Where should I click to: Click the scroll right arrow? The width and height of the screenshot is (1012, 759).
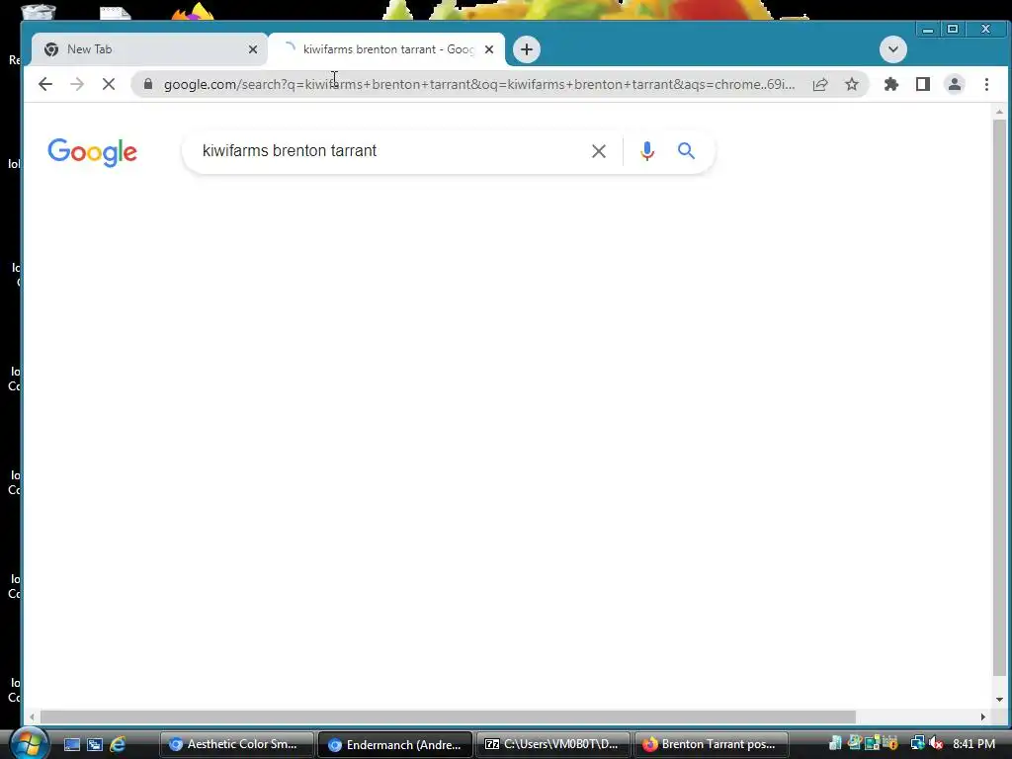(x=983, y=717)
